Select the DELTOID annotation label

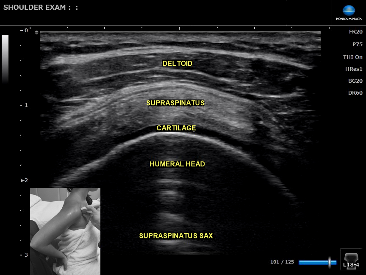pos(177,64)
